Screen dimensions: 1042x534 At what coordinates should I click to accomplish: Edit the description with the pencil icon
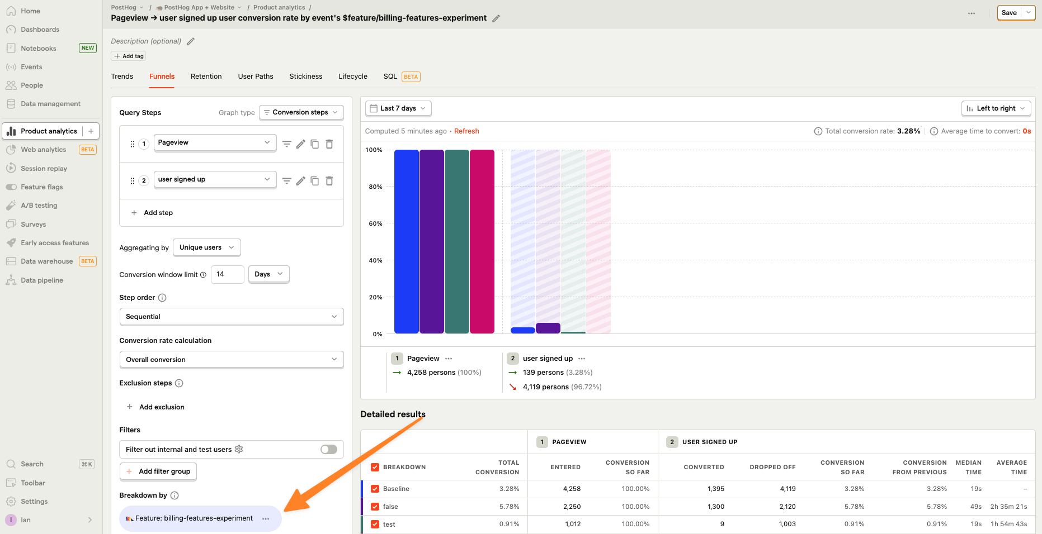point(191,41)
